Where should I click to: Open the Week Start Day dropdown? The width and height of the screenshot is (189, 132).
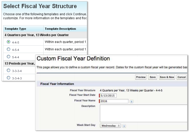[111, 126]
